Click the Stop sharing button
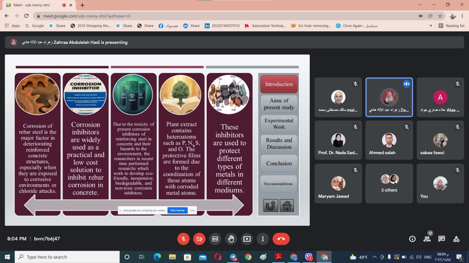This screenshot has width=469, height=263. [x=177, y=210]
